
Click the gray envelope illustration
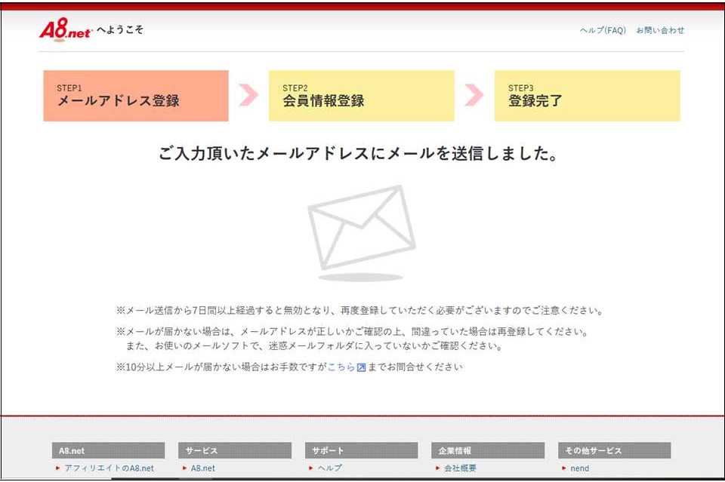point(362,233)
